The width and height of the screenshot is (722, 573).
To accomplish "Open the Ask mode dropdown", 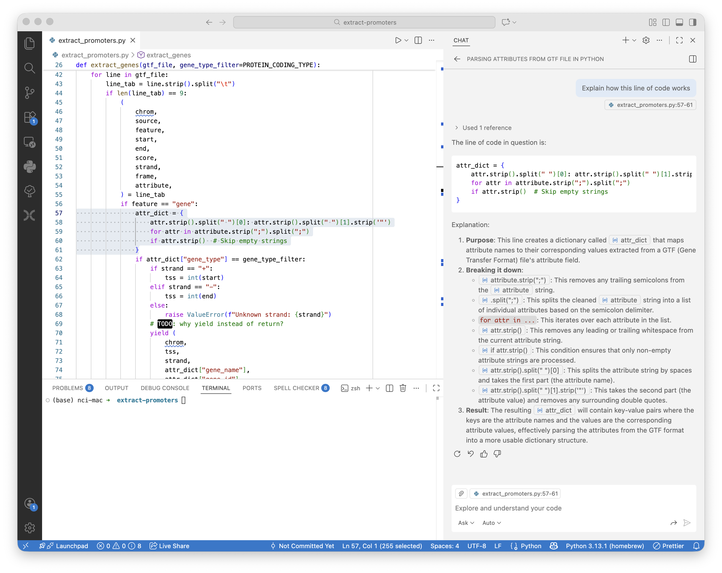I will (466, 523).
